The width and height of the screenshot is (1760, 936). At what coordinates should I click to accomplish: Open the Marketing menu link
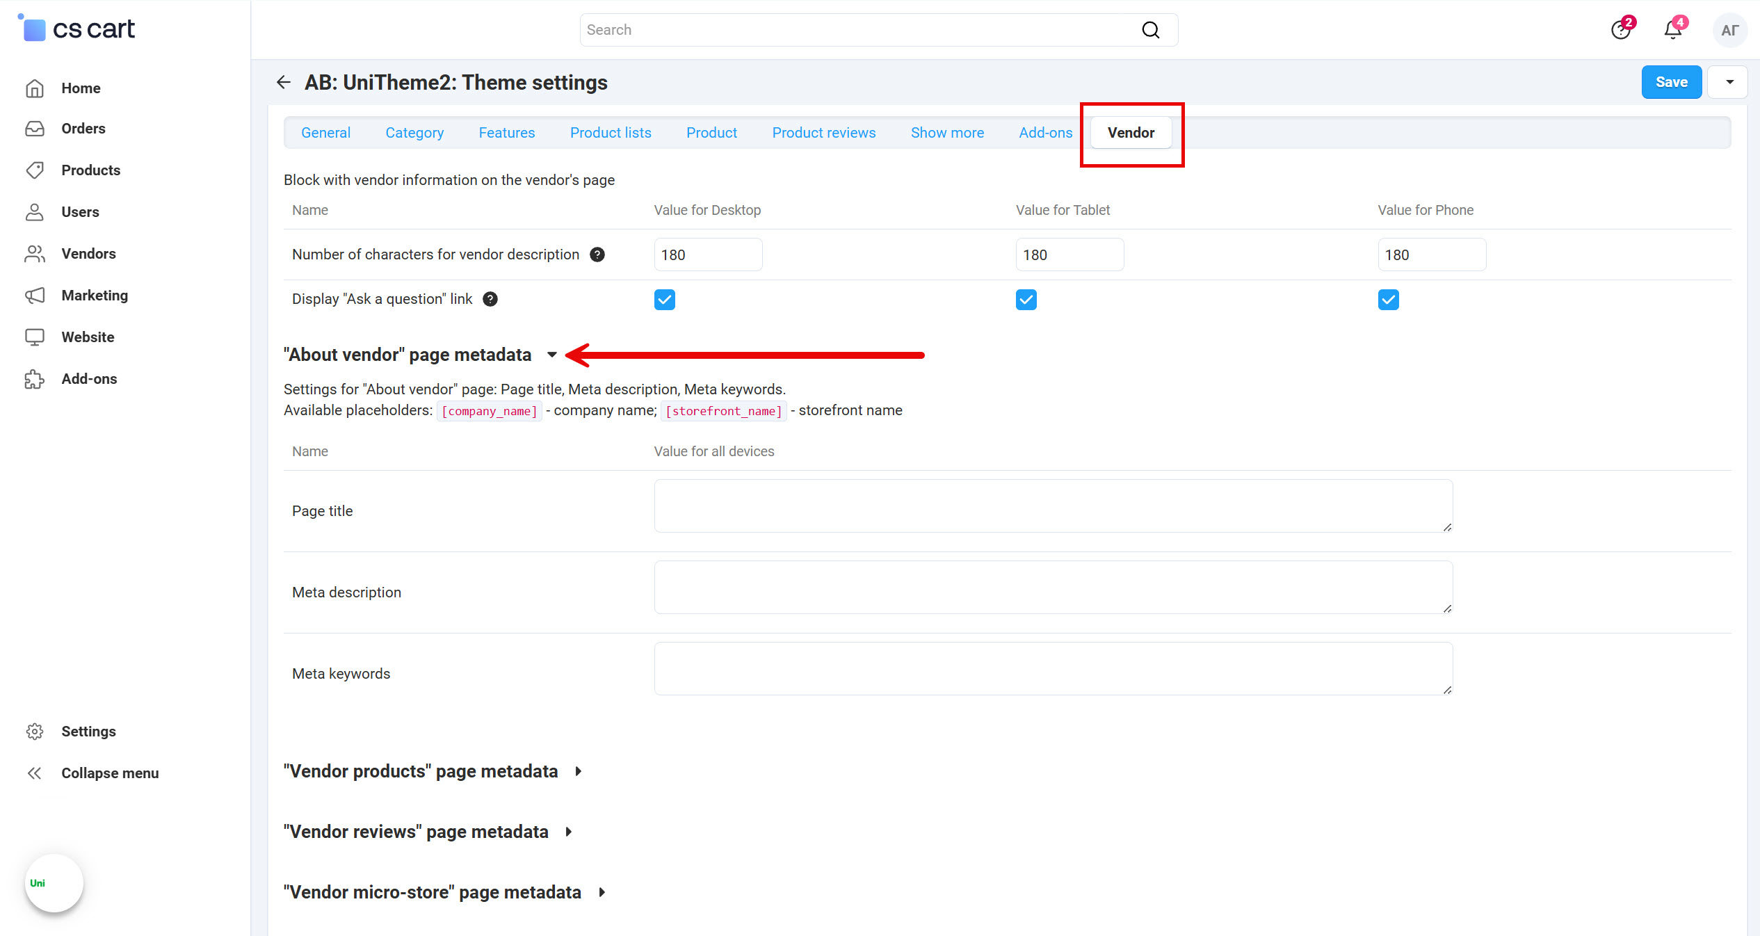click(x=95, y=296)
